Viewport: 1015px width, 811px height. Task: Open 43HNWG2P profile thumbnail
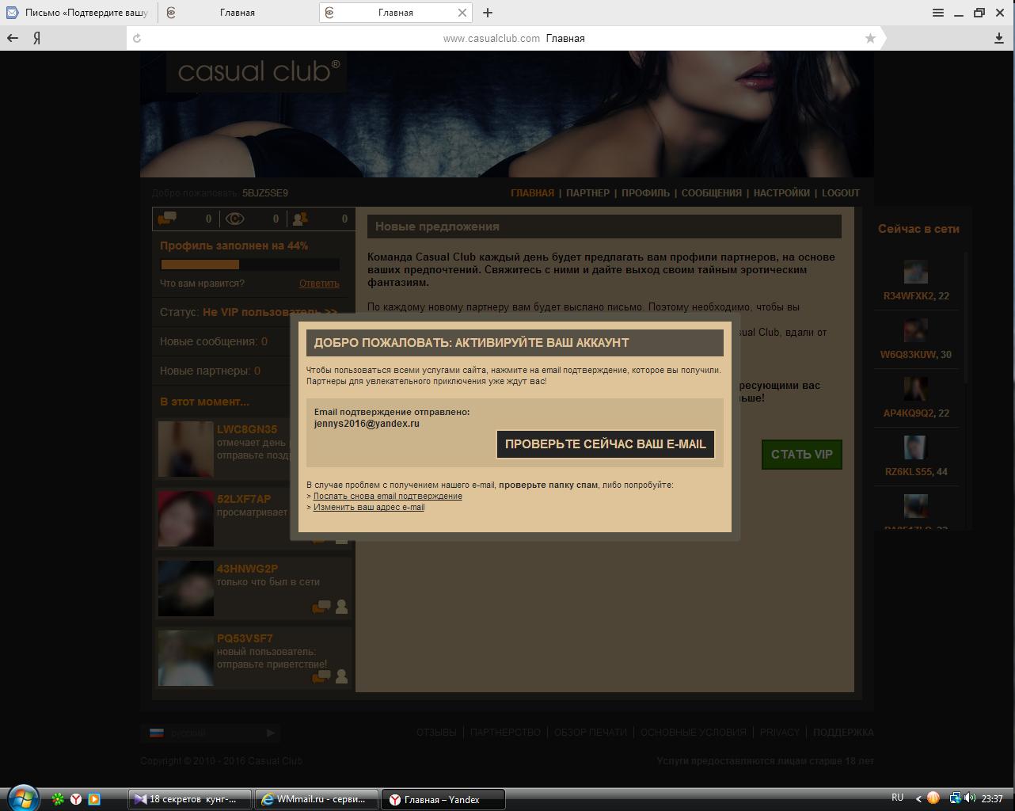pos(186,588)
